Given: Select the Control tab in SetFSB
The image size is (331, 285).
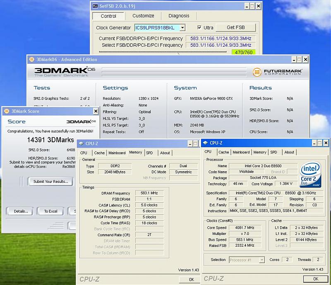Looking at the screenshot, I should 108,16.
